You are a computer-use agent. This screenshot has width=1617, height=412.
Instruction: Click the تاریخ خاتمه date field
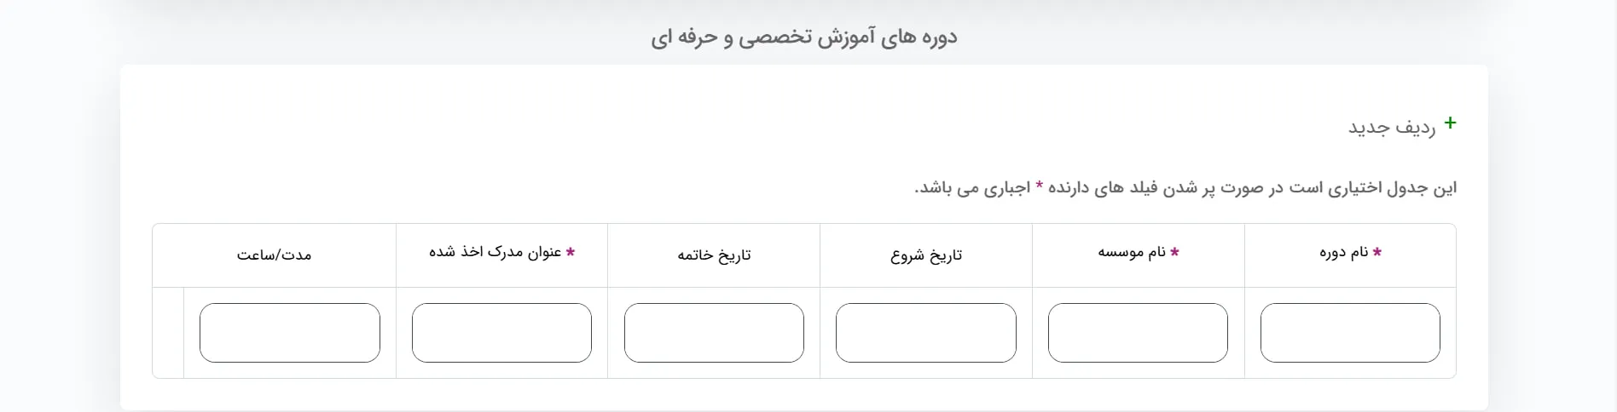click(714, 333)
